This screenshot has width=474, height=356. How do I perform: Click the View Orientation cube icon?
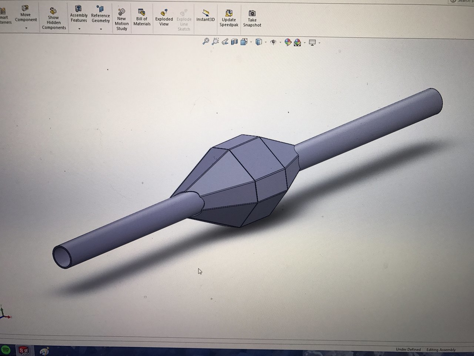[x=244, y=42]
